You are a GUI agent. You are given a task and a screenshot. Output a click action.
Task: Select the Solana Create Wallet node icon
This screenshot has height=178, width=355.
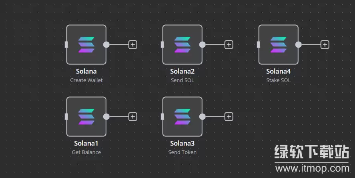tap(86, 44)
